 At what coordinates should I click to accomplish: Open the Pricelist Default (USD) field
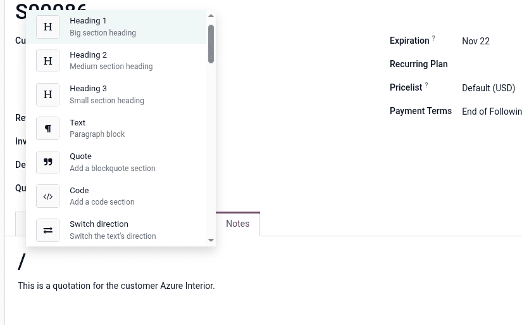488,88
